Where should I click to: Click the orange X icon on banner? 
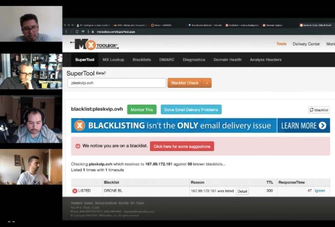[x=80, y=126]
